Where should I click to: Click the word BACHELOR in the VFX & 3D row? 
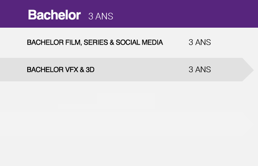click(x=45, y=70)
